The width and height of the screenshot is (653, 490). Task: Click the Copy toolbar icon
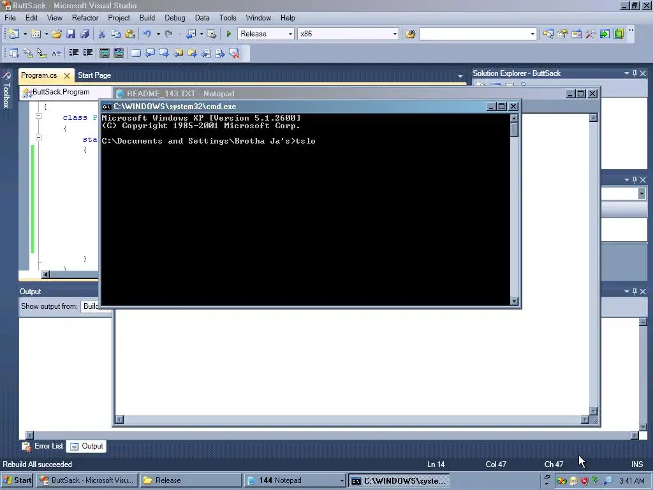coord(115,34)
